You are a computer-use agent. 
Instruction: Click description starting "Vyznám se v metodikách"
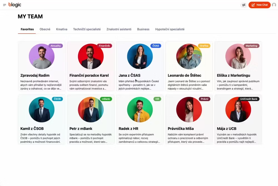click(237, 138)
